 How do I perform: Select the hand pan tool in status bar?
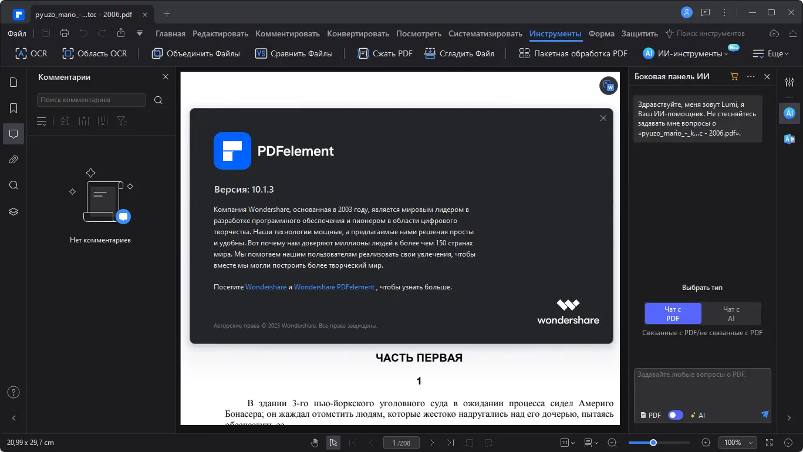(x=315, y=443)
